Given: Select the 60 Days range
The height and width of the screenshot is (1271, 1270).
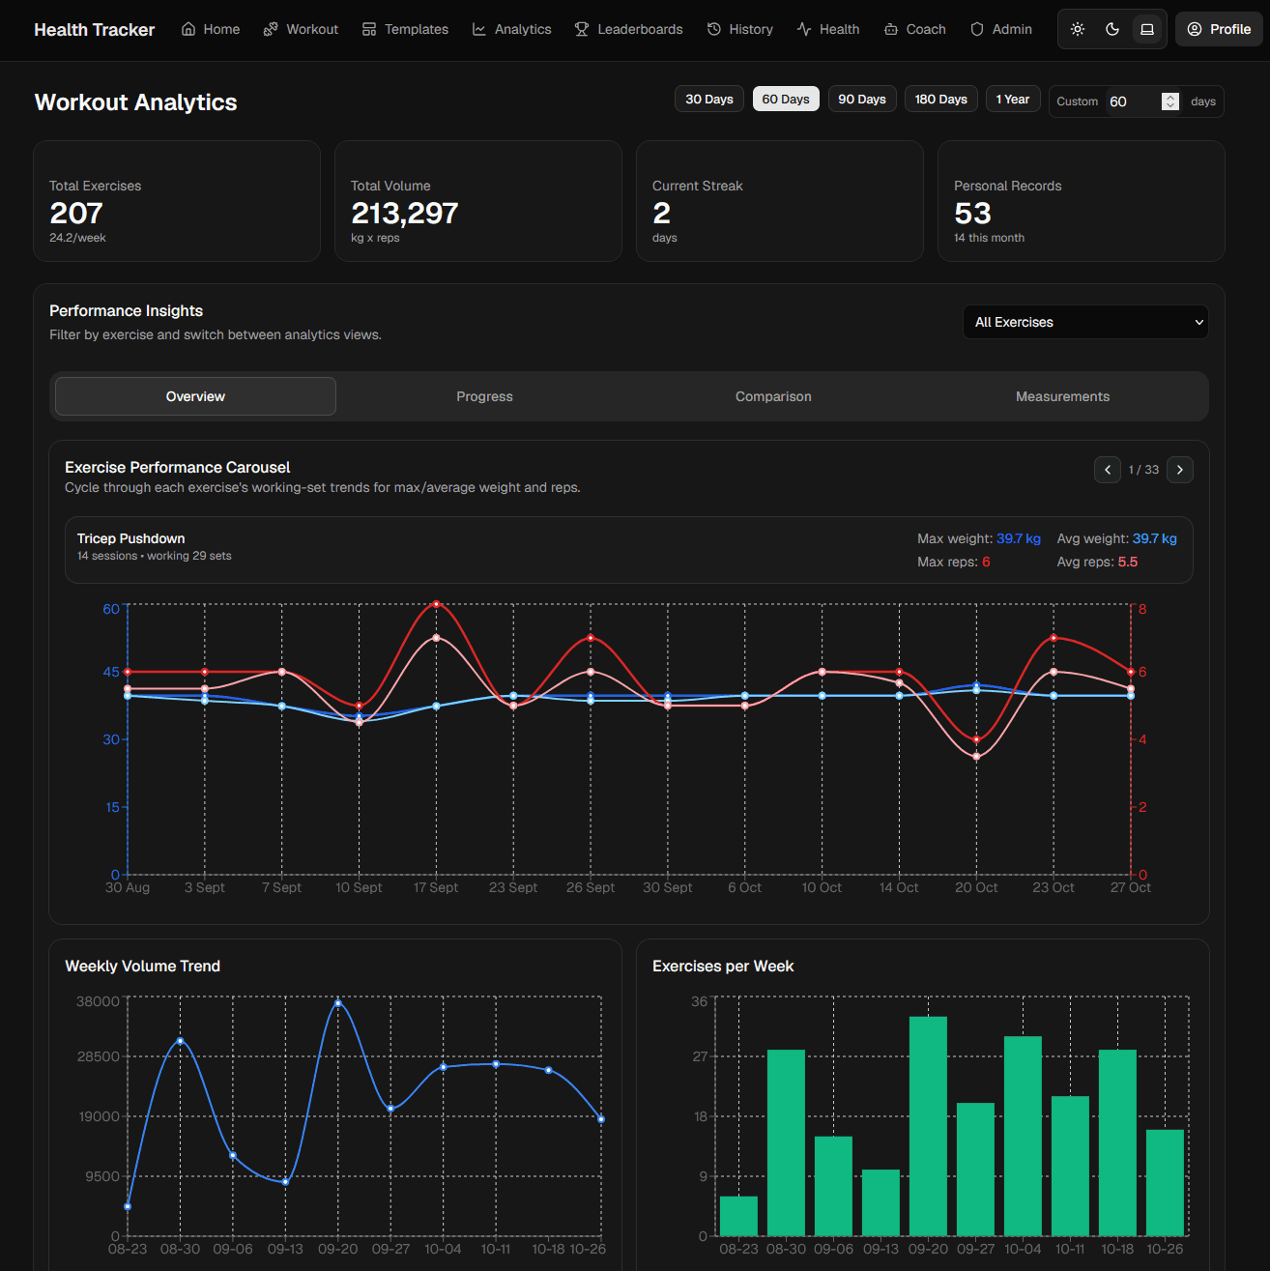Looking at the screenshot, I should (786, 100).
